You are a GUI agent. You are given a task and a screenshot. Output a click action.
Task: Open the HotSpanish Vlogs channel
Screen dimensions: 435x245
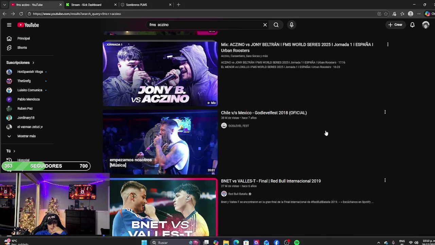(30, 72)
